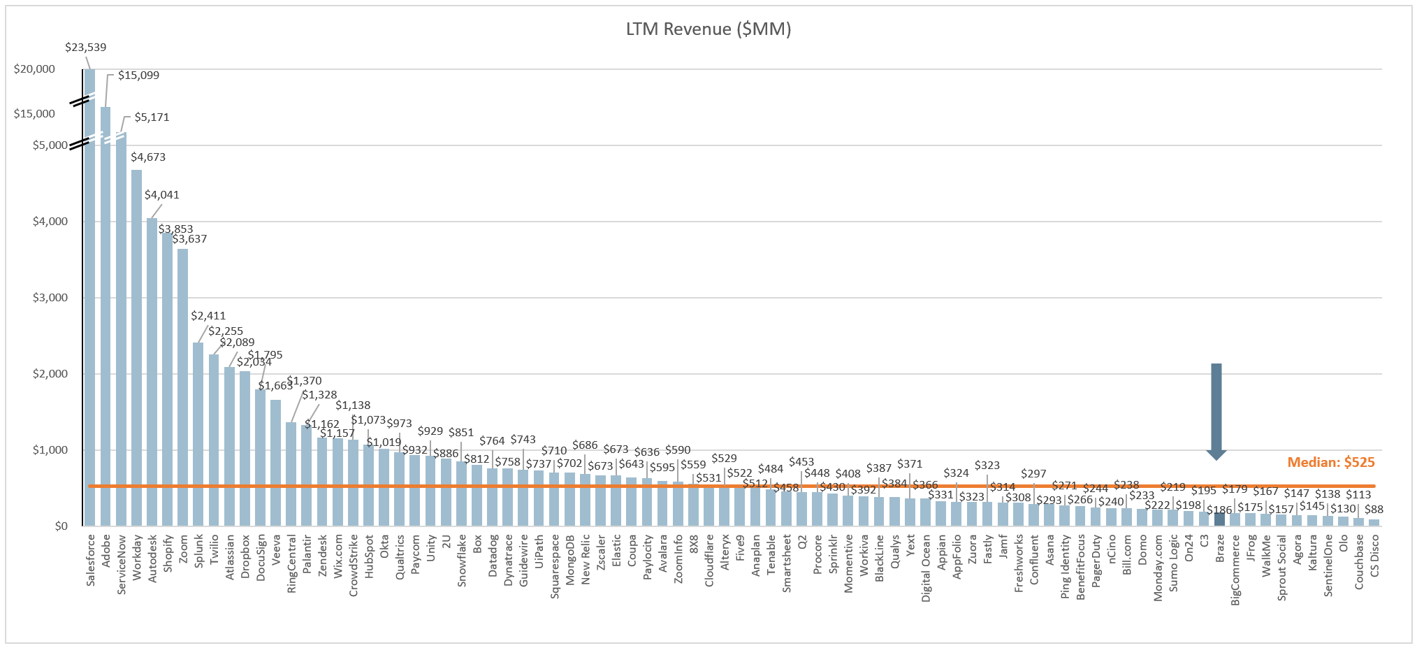Click the Datadog axis label
This screenshot has width=1417, height=648.
coord(493,556)
